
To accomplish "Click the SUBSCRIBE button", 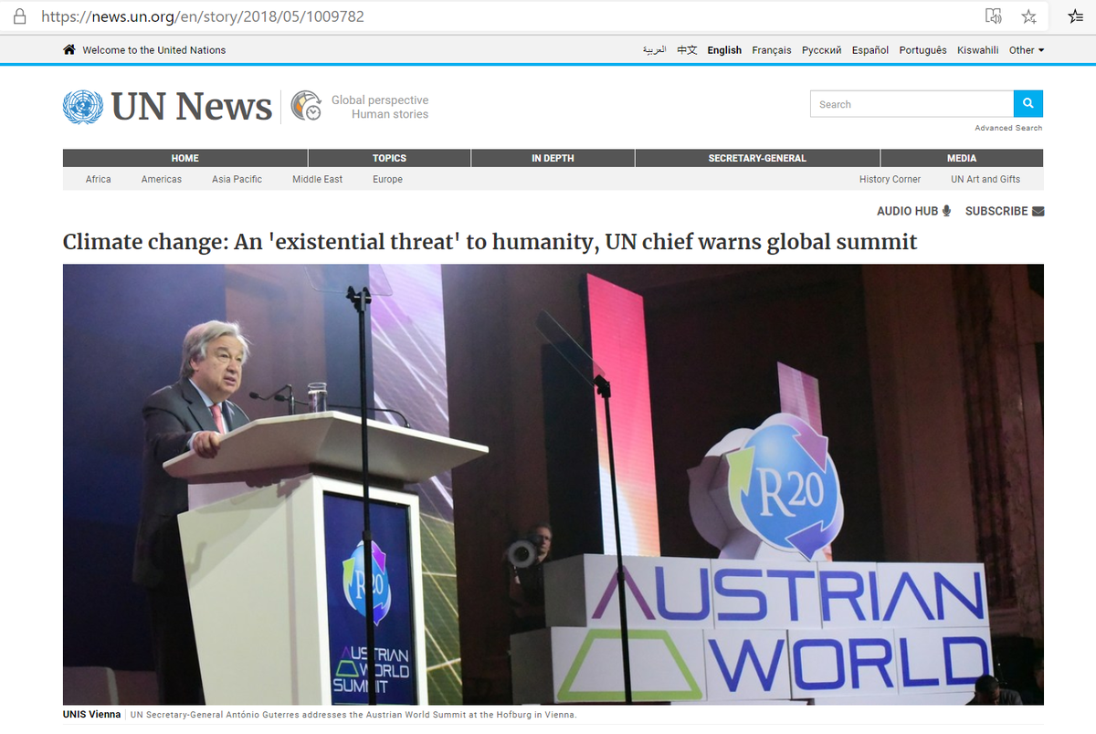I will point(996,211).
